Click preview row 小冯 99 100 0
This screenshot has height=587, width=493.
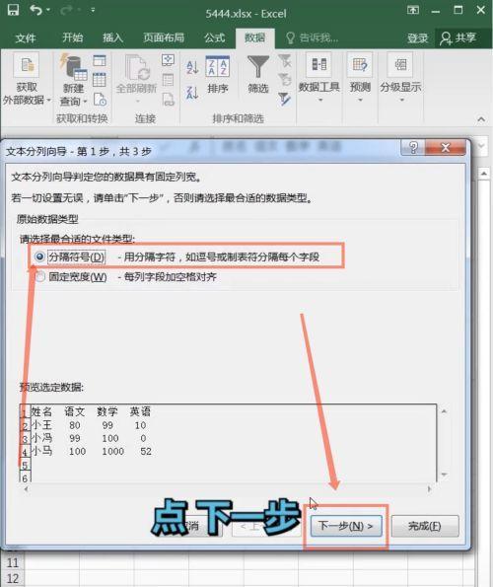[89, 438]
